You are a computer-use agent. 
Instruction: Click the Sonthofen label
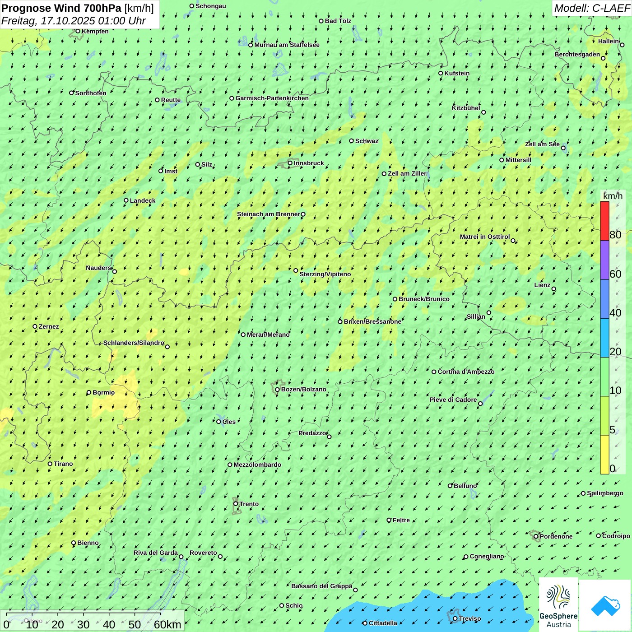(91, 93)
